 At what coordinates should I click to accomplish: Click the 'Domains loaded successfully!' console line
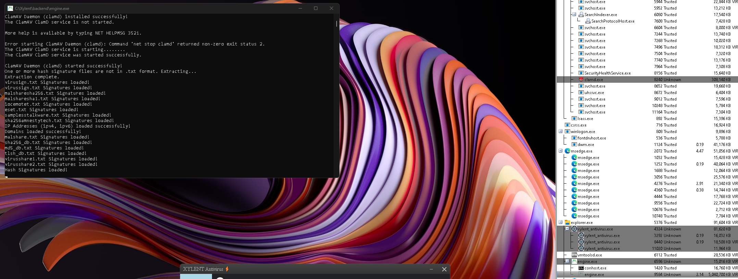point(43,131)
